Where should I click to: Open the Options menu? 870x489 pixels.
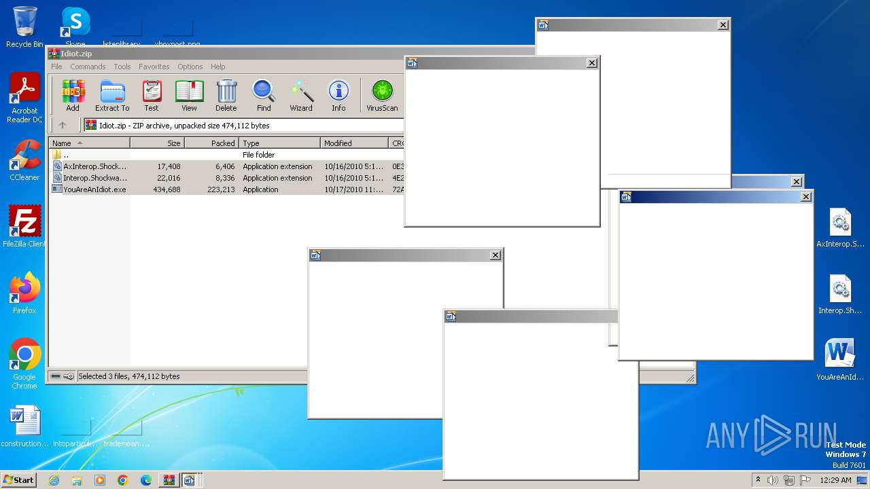190,67
